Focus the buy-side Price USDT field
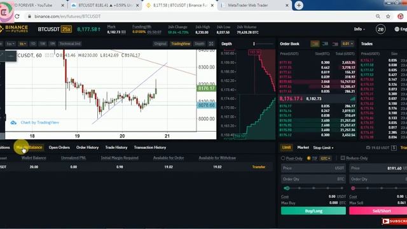 [314, 168]
